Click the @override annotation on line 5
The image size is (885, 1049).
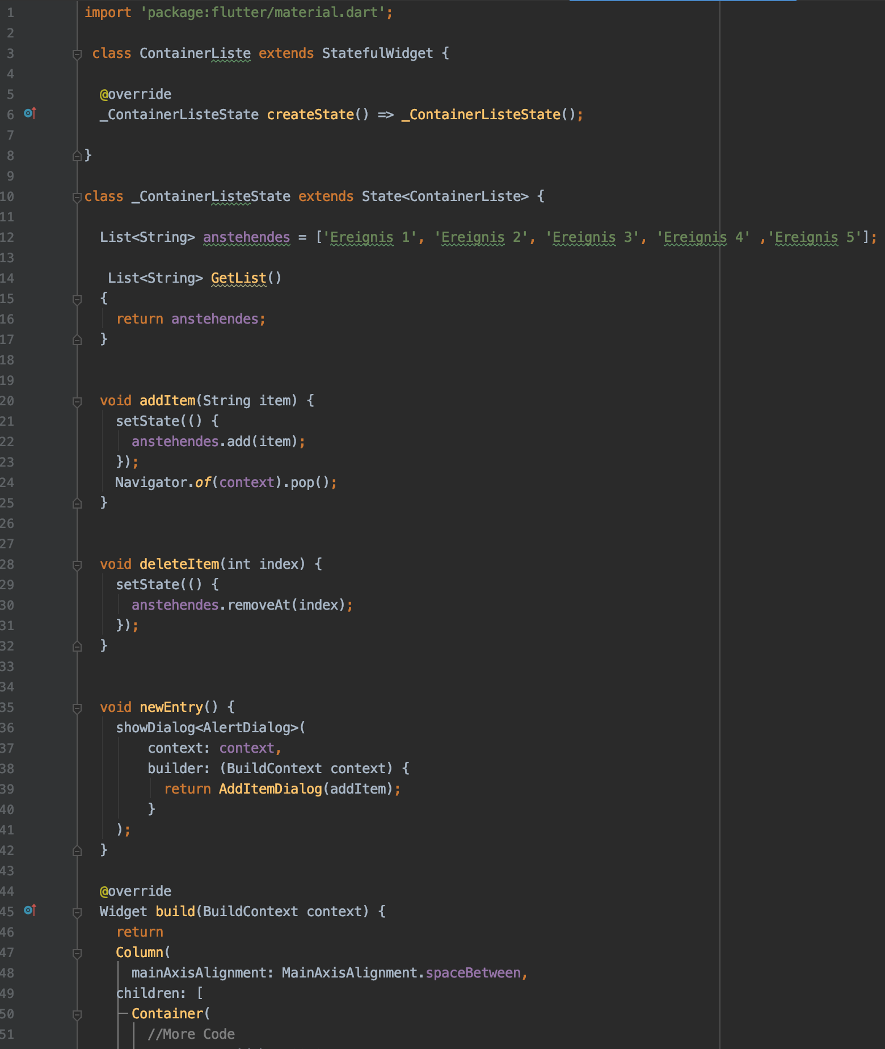[136, 94]
